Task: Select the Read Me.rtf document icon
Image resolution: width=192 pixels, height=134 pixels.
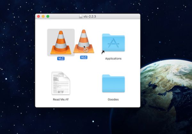Action: pyautogui.click(x=60, y=83)
